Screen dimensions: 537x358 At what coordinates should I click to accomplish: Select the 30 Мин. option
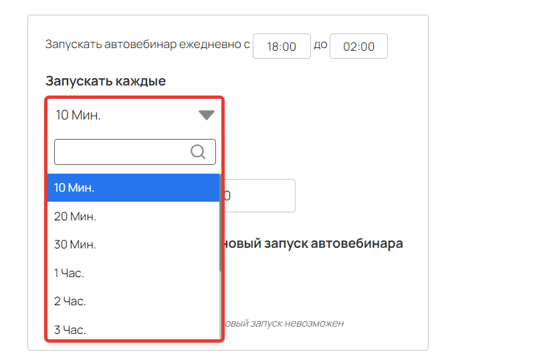(133, 244)
